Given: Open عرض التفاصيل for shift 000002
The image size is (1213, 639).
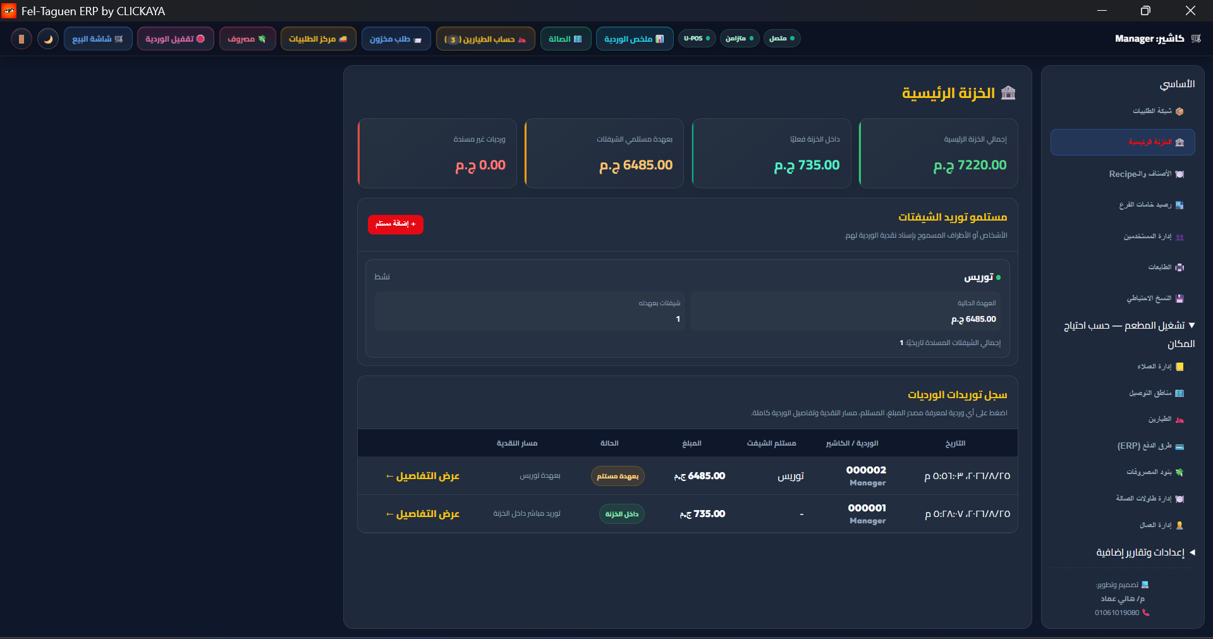Looking at the screenshot, I should point(423,476).
